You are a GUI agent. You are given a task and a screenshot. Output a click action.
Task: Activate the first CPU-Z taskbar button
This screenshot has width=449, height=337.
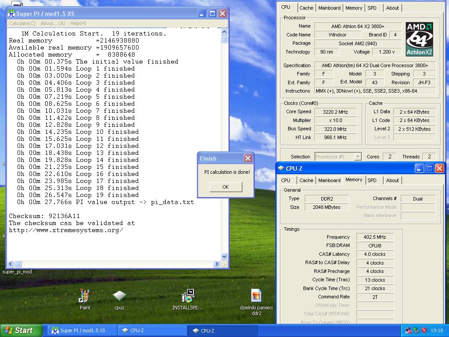(x=152, y=330)
